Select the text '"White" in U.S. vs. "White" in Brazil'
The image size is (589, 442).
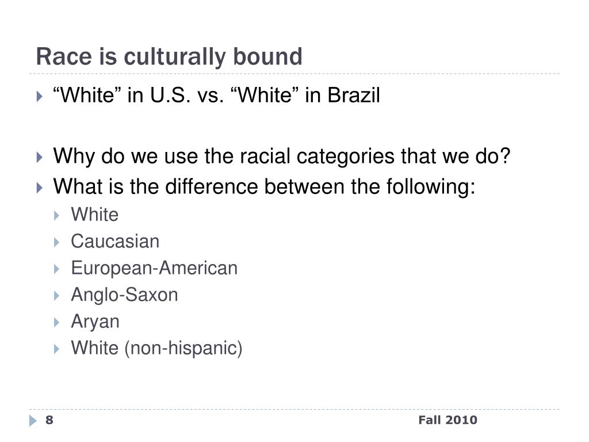[216, 95]
